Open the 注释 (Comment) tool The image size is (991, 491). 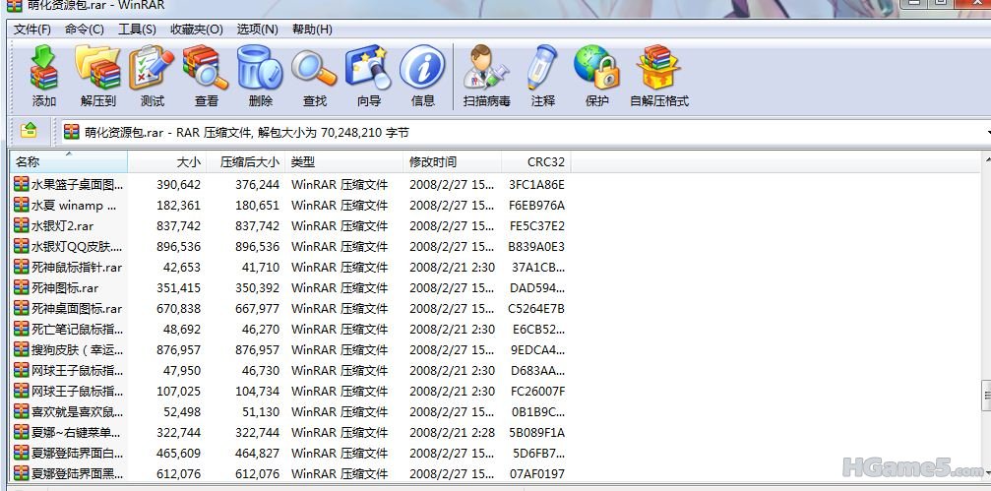coord(542,76)
